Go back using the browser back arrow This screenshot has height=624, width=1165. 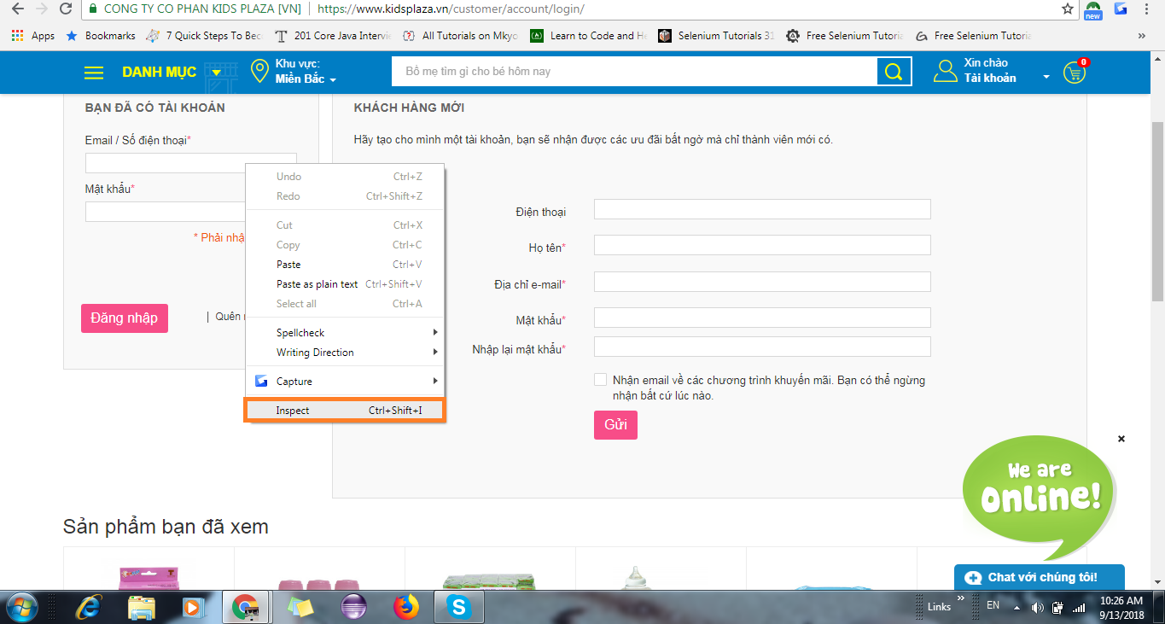click(x=17, y=9)
